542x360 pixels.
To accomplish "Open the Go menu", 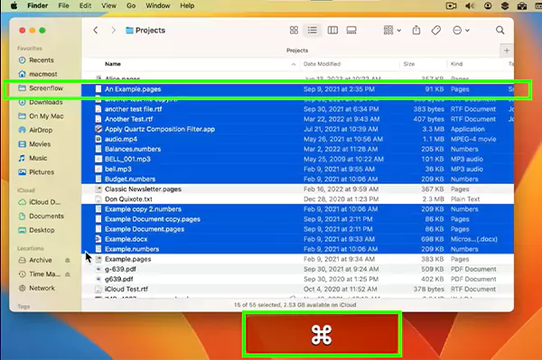I will pos(131,6).
